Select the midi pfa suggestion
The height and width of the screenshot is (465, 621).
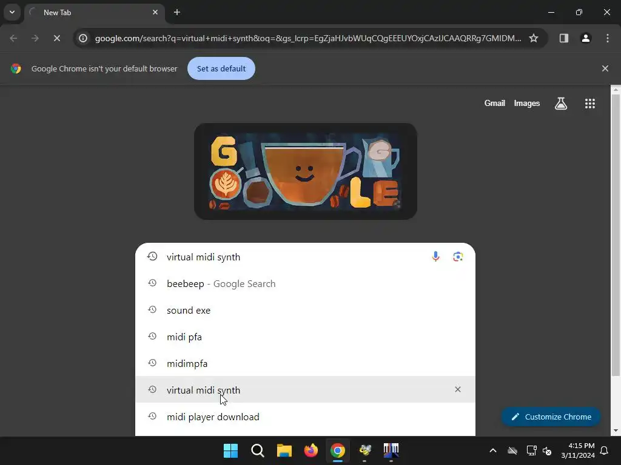pos(305,337)
